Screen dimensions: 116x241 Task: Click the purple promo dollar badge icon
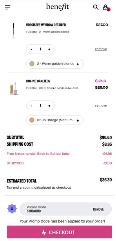(x=12, y=209)
